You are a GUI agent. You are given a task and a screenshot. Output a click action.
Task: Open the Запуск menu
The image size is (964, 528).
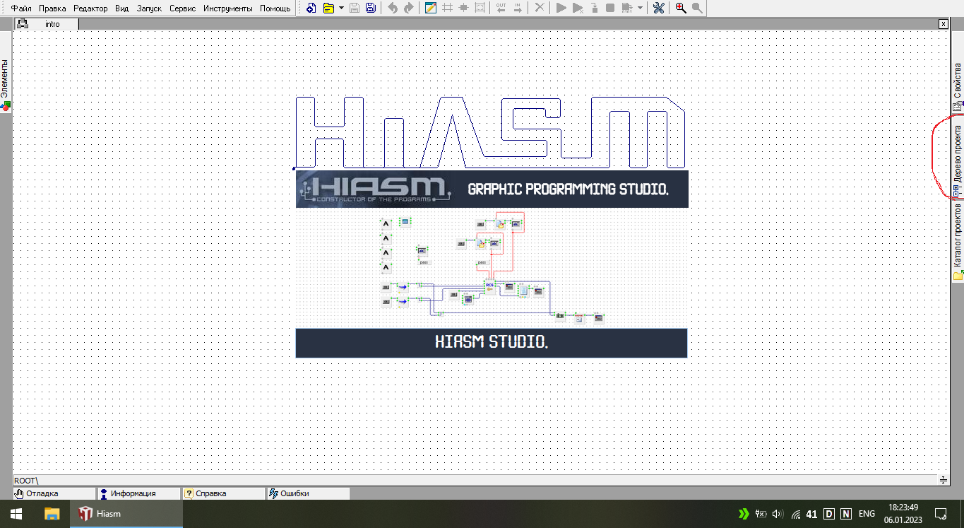coord(148,8)
